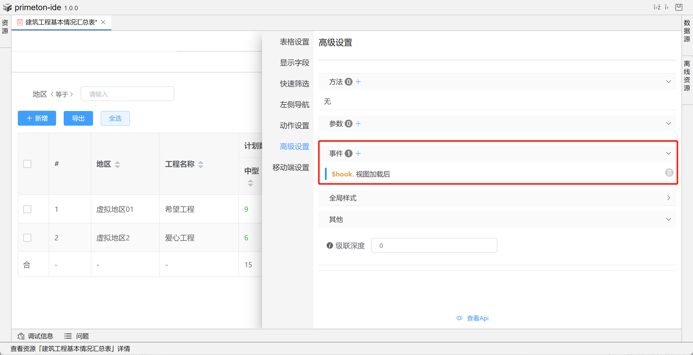Image resolution: width=693 pixels, height=355 pixels.
Task: Click the save icon in title bar
Action: coord(679,7)
